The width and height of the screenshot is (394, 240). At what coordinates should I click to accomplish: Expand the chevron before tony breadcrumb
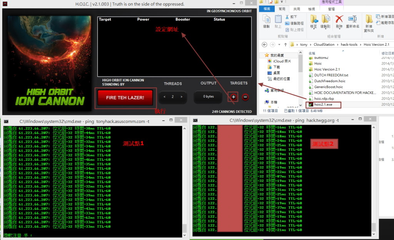(x=297, y=45)
